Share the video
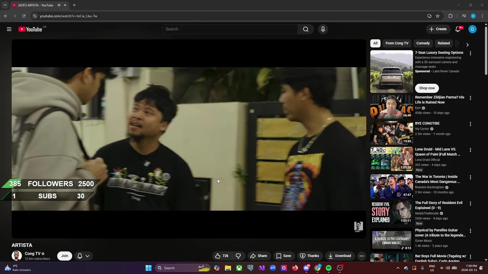Image resolution: width=488 pixels, height=274 pixels. coord(258,256)
